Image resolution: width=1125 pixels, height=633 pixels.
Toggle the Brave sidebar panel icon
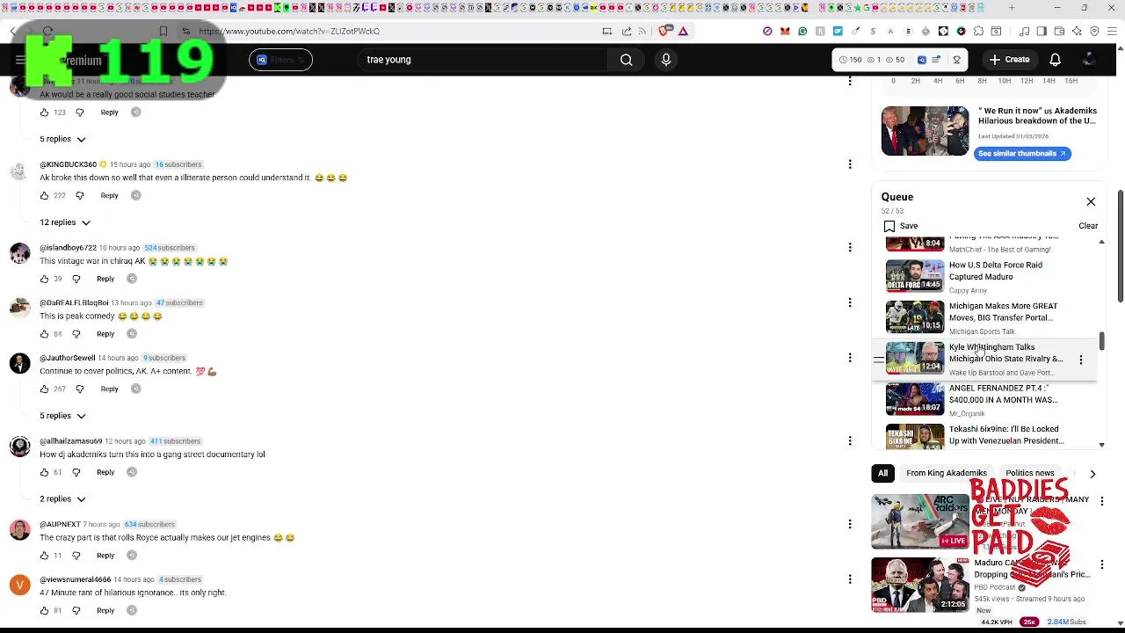(x=1042, y=31)
